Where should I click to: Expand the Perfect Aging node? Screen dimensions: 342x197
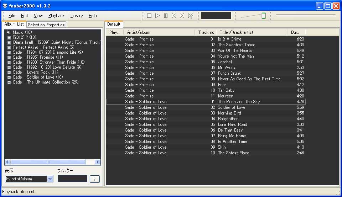pyautogui.click(x=9, y=48)
